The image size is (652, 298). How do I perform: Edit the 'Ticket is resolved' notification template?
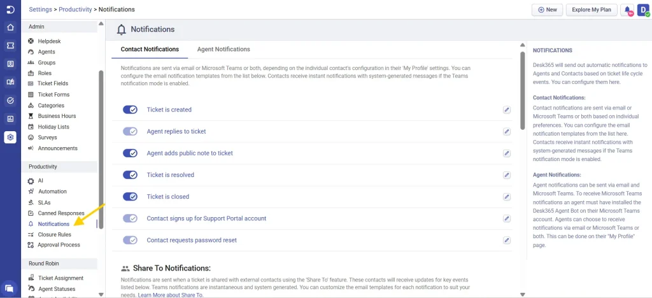tap(507, 175)
